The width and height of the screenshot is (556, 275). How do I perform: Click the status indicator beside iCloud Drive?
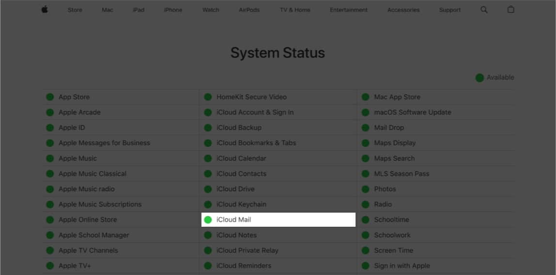[208, 189]
